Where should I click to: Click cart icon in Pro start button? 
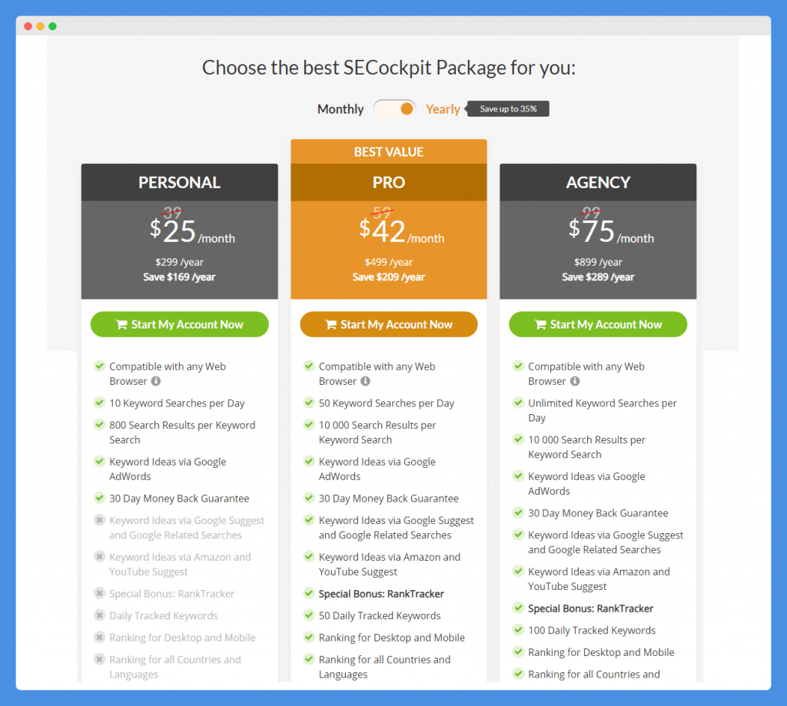[x=330, y=325]
